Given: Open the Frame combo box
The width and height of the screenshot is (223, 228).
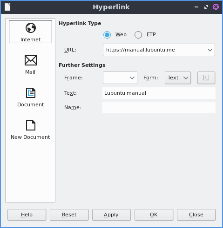Looking at the screenshot, I should 120,78.
